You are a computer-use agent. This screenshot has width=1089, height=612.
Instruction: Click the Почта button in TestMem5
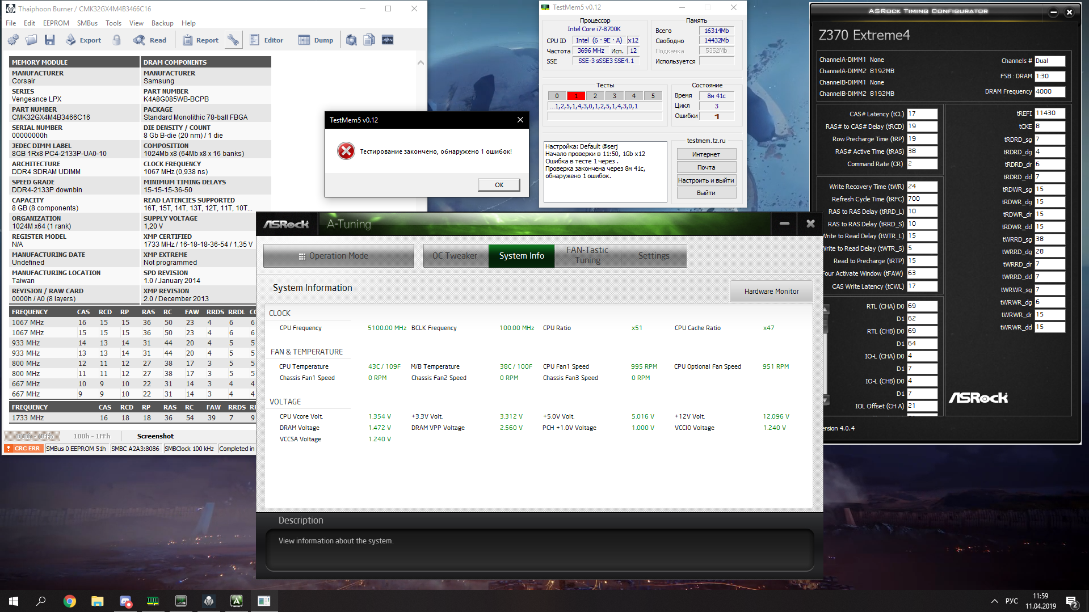coord(707,167)
